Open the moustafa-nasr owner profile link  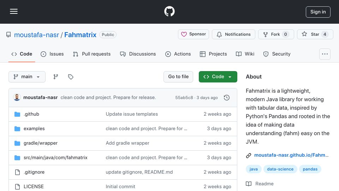36,35
